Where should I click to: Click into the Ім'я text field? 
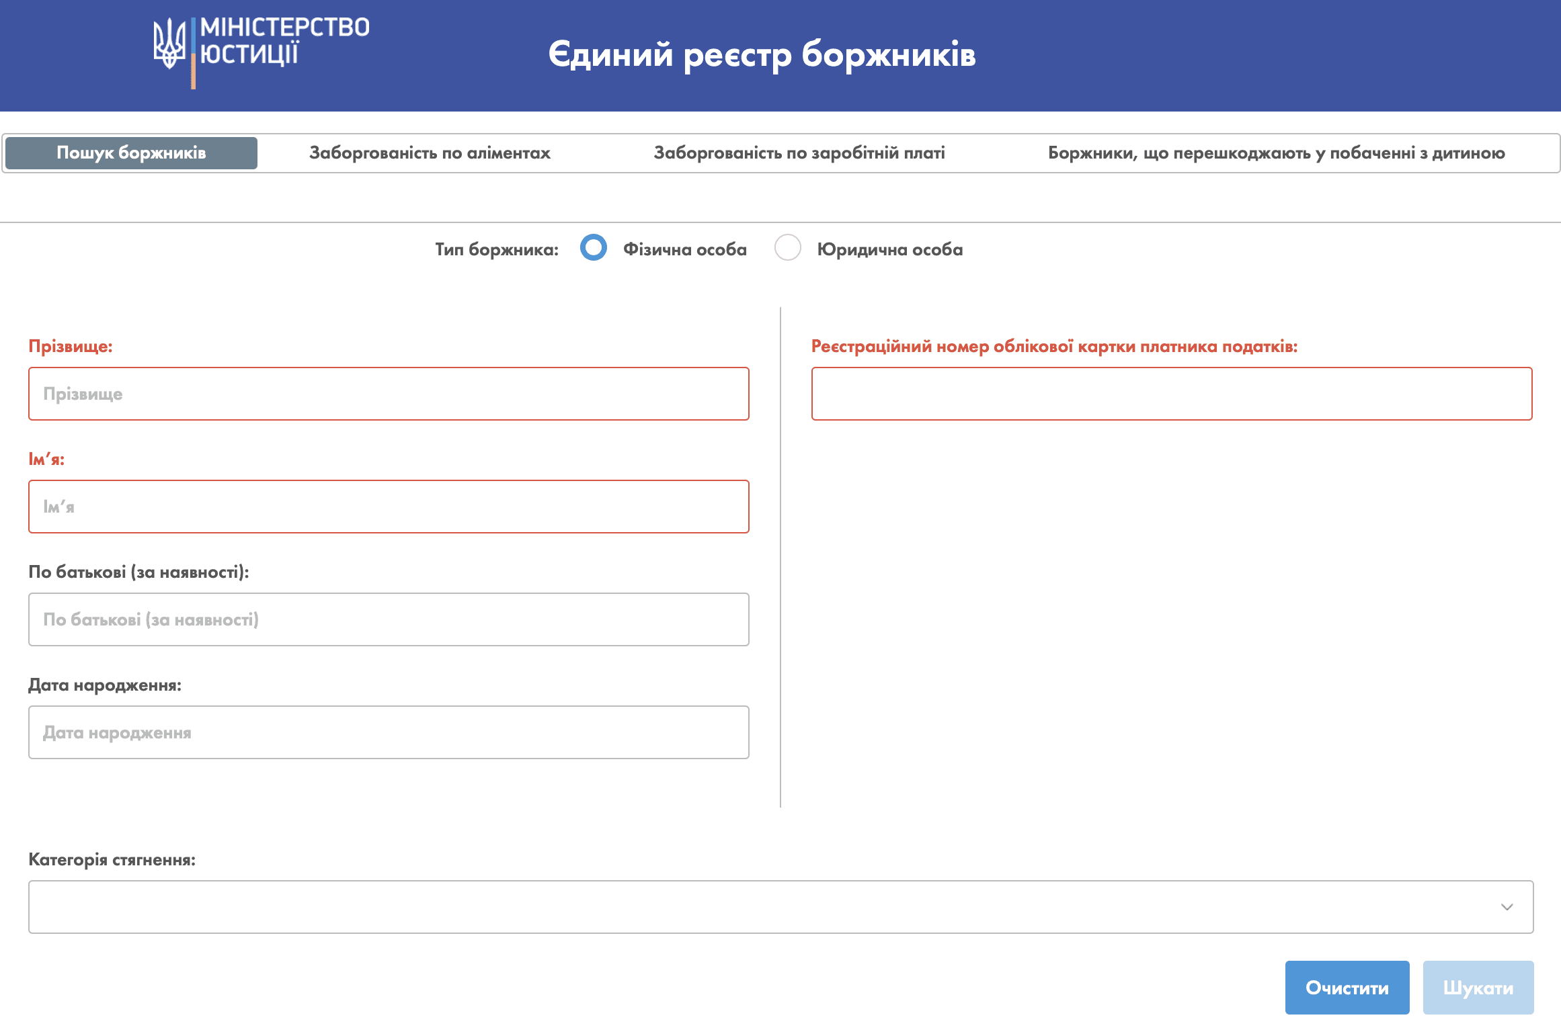(x=389, y=507)
